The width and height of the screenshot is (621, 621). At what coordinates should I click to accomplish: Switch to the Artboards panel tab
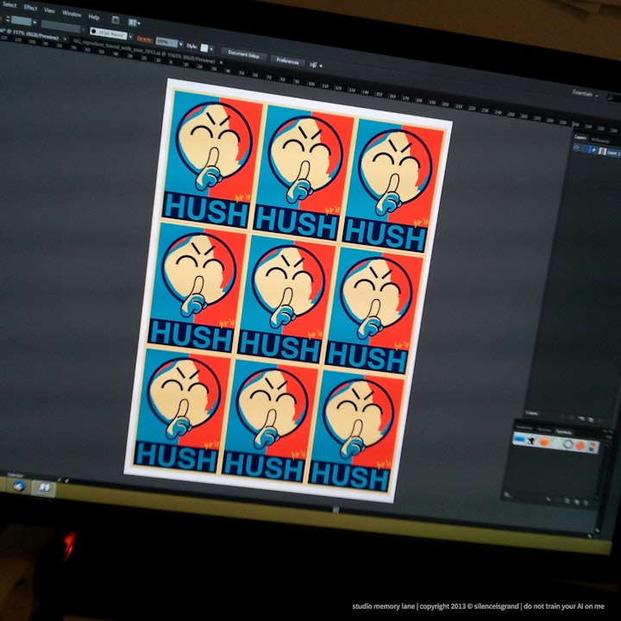[x=601, y=140]
